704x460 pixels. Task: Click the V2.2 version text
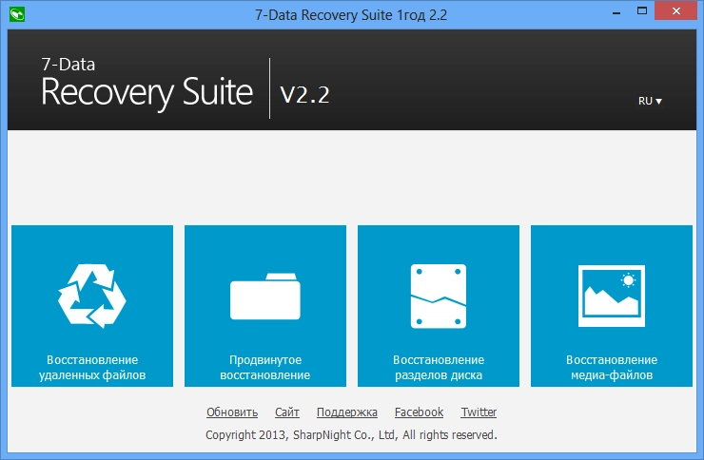(304, 94)
